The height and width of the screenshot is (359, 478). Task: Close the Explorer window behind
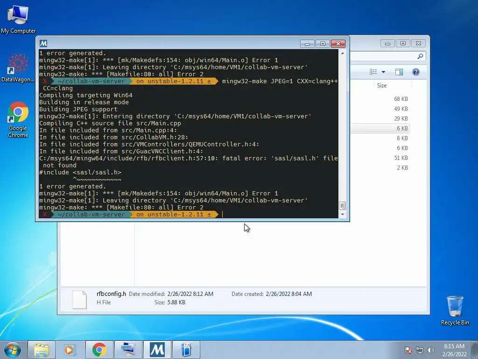pyautogui.click(x=419, y=43)
